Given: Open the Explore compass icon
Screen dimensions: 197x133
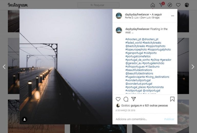Looking at the screenshot, I should pos(170,5).
